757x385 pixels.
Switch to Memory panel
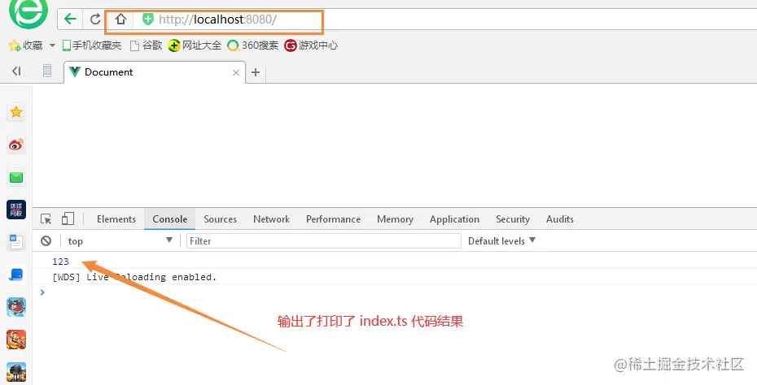tap(395, 218)
